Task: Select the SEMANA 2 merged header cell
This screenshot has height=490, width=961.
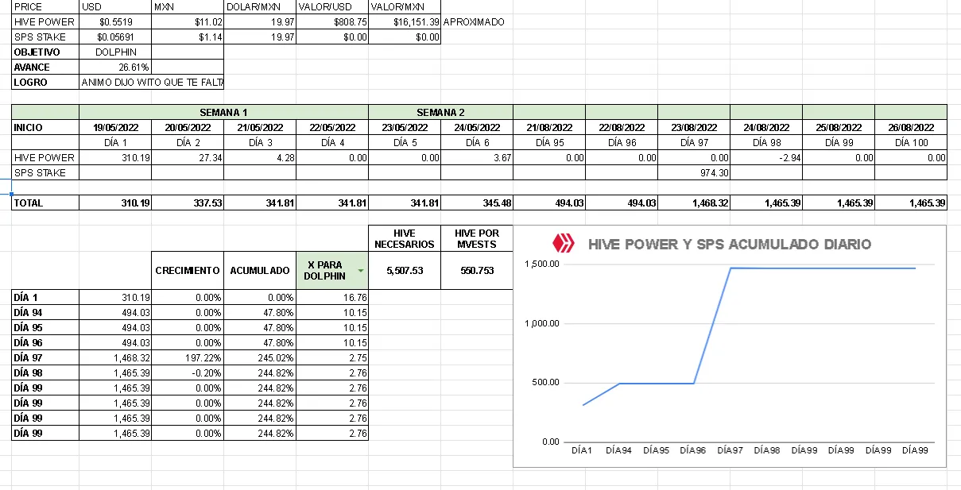Action: click(x=440, y=112)
